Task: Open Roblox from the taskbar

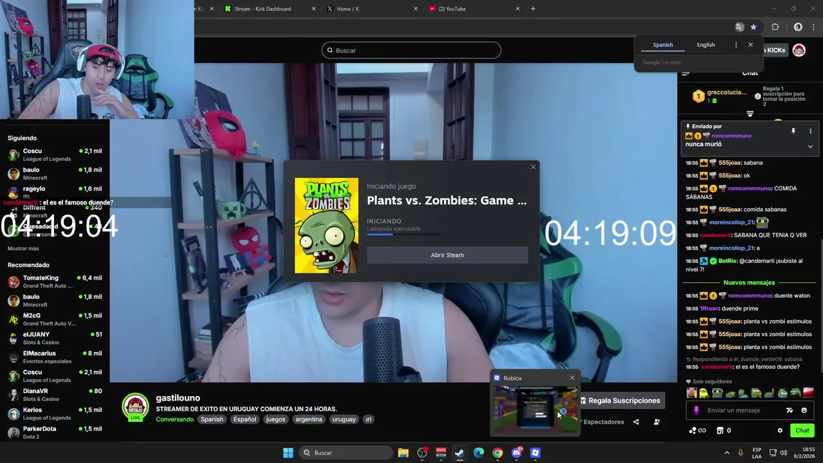Action: 535,453
